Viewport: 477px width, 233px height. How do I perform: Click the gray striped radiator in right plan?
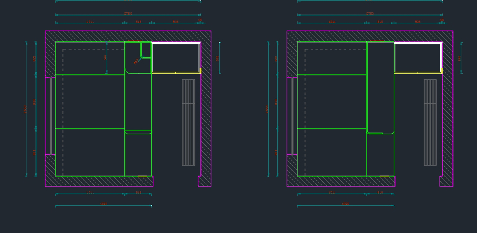(430, 122)
